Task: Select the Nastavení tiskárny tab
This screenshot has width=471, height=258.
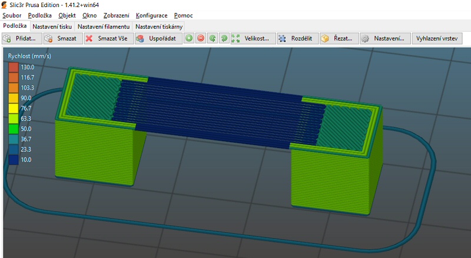Action: click(159, 26)
